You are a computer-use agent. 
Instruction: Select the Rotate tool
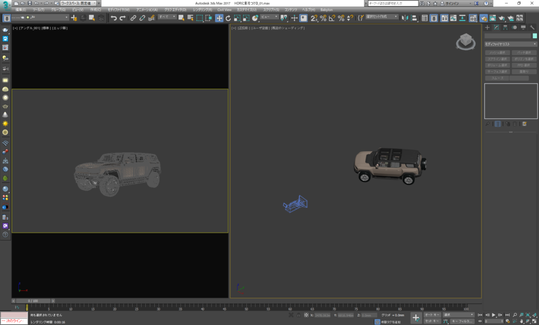click(x=228, y=18)
